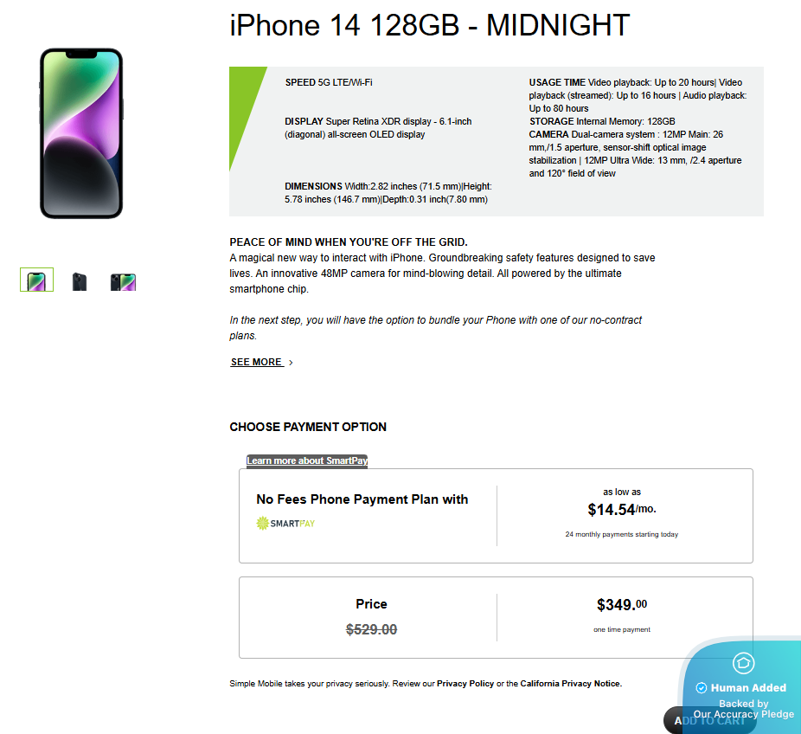801x734 pixels.
Task: Click the chevron arrow beside SEE MORE
Action: click(x=291, y=363)
